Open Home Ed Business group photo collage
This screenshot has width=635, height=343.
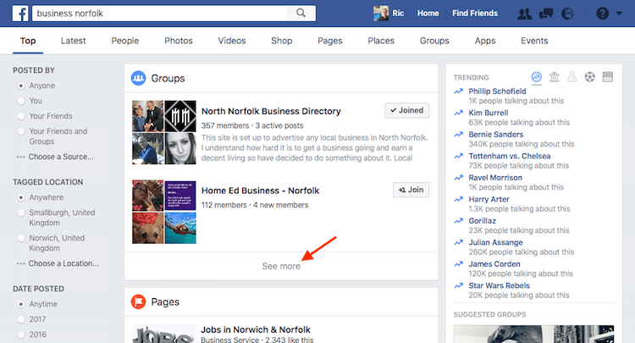[x=164, y=212]
